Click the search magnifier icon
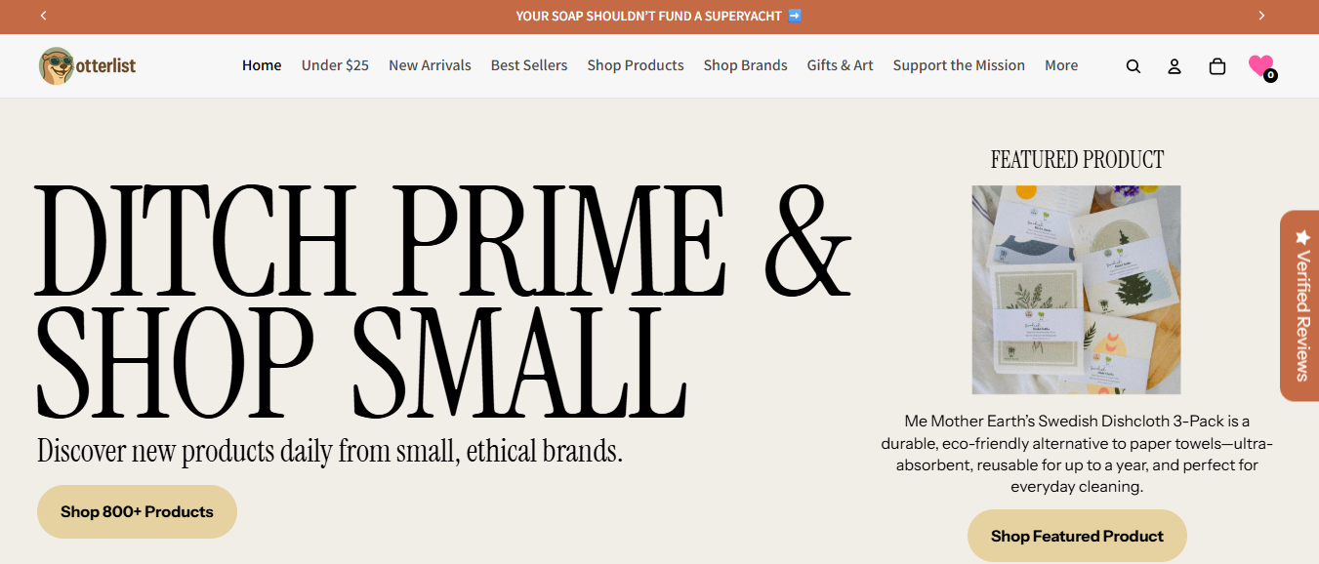Screen dimensions: 1319x564 (x=1133, y=66)
